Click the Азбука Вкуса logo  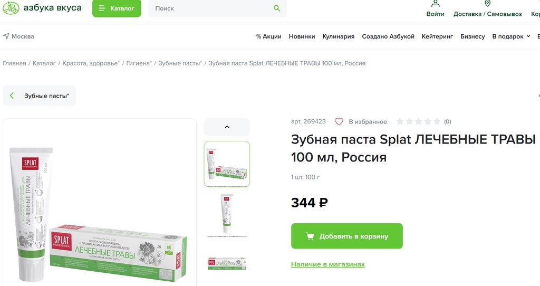42,7
